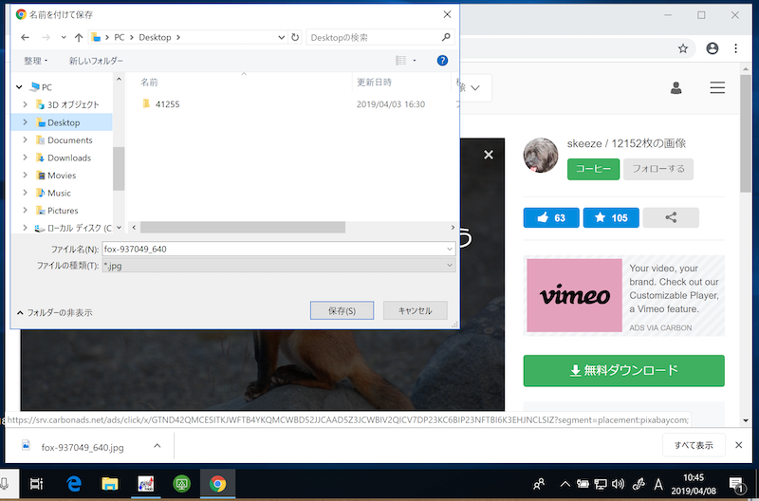Click the 保存(S) save button
The width and height of the screenshot is (759, 501).
342,310
